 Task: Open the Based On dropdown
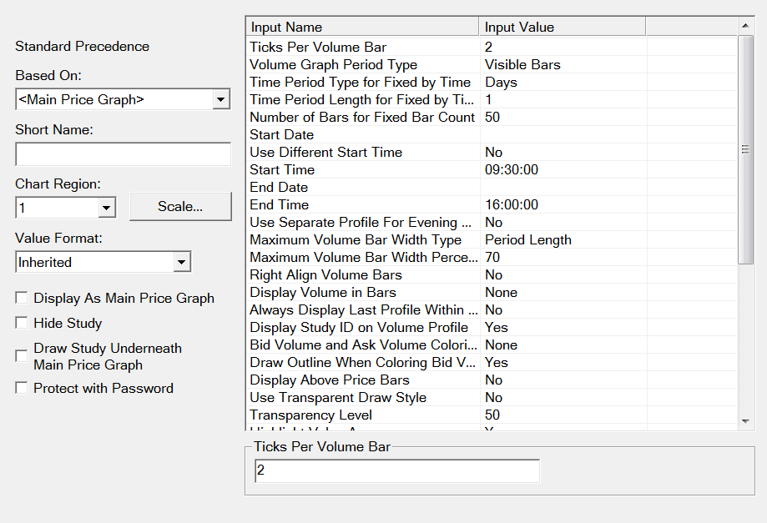(x=221, y=100)
